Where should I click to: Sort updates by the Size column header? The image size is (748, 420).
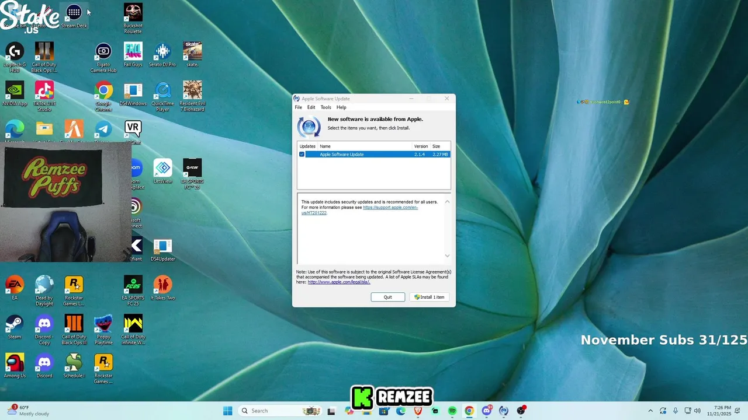coord(440,146)
